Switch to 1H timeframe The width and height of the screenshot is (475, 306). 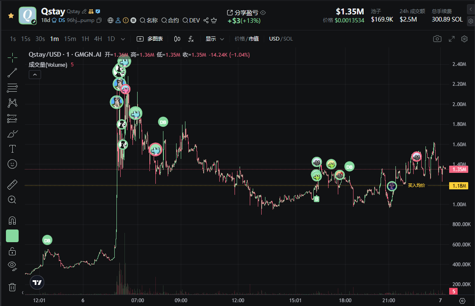(x=85, y=39)
